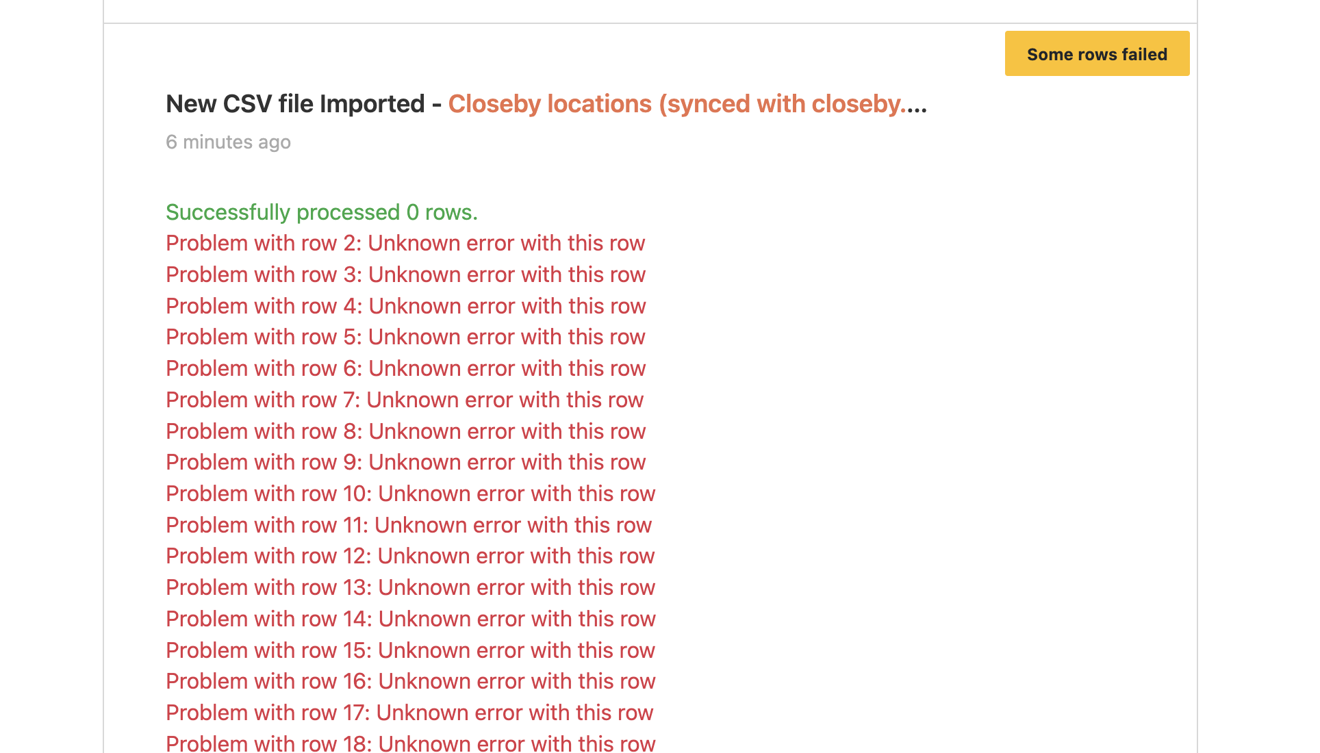Click the Some rows failed button
The width and height of the screenshot is (1320, 753).
pyautogui.click(x=1096, y=54)
